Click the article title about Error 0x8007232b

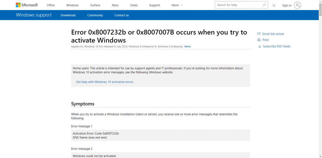pyautogui.click(x=159, y=36)
